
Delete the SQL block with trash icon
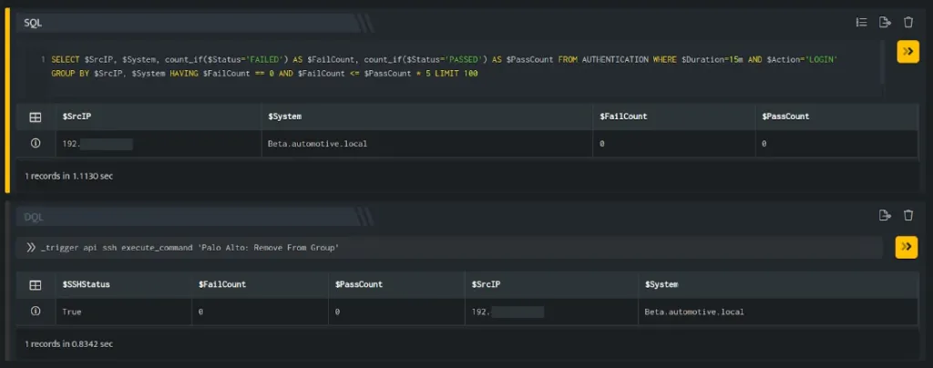pos(908,22)
